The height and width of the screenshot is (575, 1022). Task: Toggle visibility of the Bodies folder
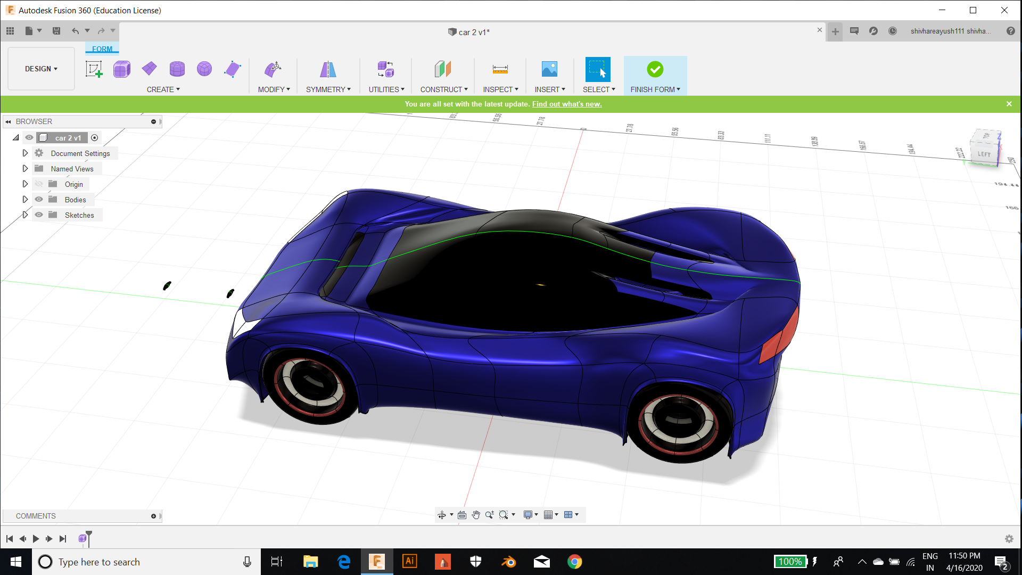(x=39, y=199)
